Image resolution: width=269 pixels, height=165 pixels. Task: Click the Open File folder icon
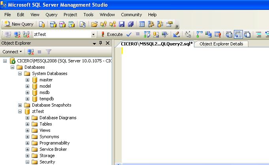pyautogui.click(x=94, y=24)
